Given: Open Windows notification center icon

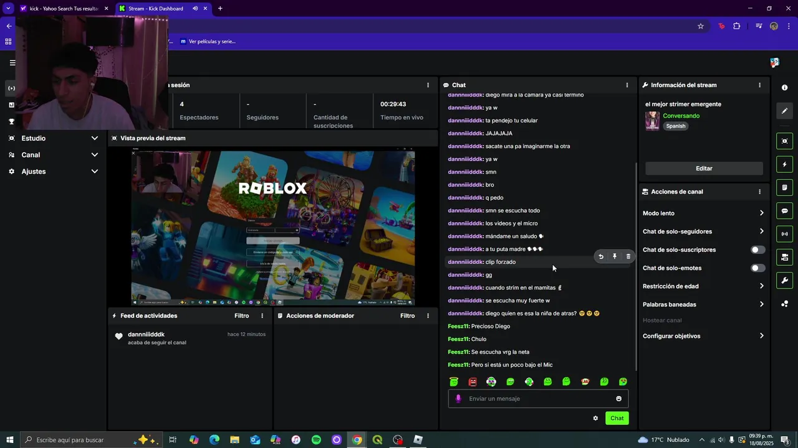Looking at the screenshot, I should coord(785,440).
